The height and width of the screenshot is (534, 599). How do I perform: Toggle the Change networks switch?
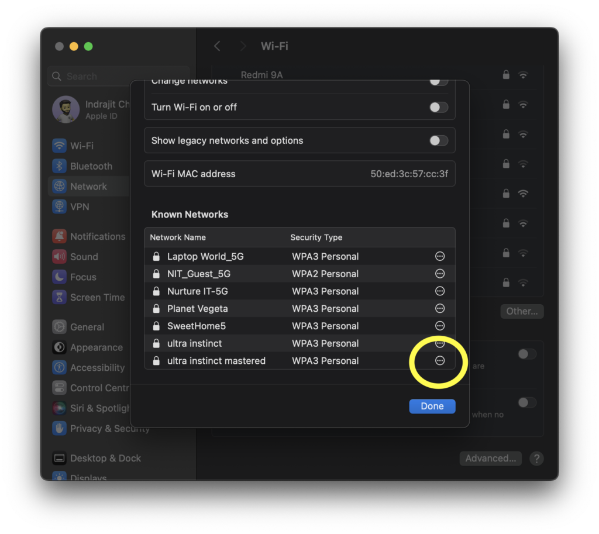tap(439, 82)
